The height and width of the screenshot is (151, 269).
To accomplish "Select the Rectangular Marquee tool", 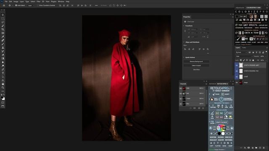I will click(3, 18).
